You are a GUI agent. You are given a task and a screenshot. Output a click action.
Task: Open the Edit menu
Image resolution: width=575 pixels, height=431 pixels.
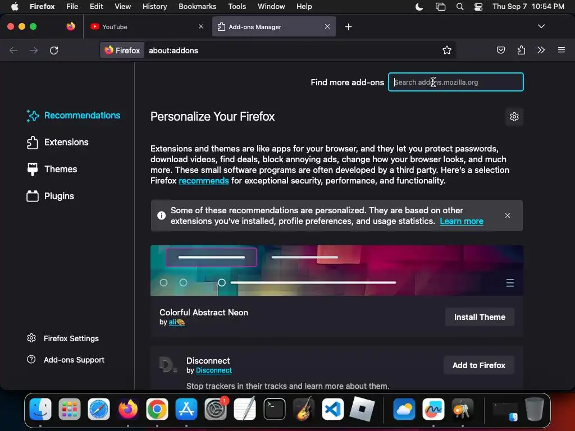click(x=96, y=6)
